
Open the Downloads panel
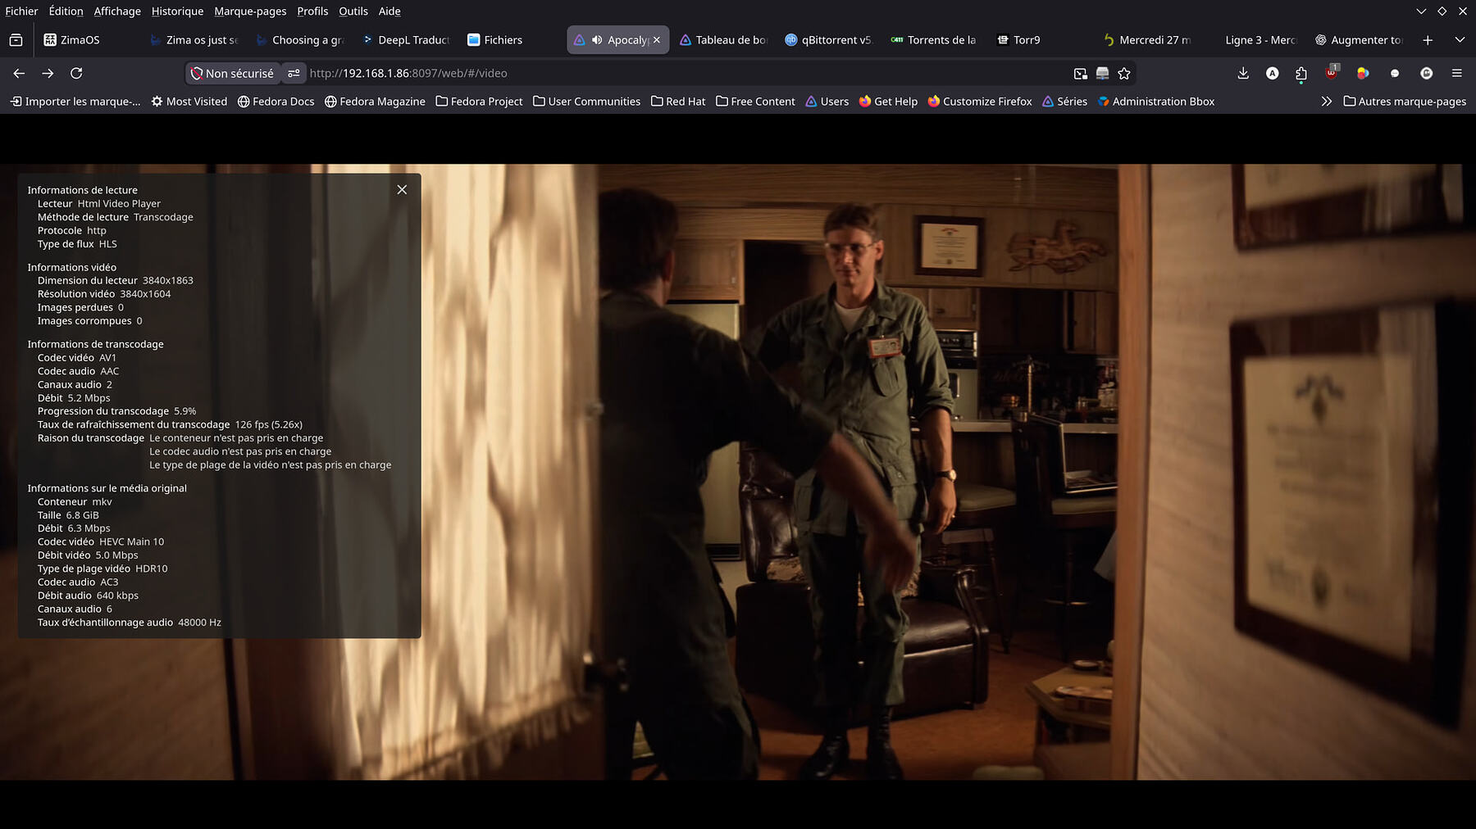tap(1243, 74)
